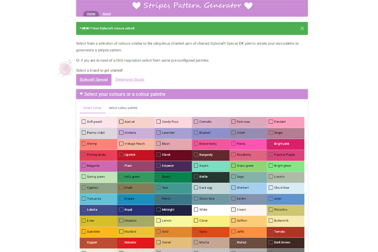Open the Deramores Studio brand link
The height and width of the screenshot is (252, 378).
coord(130,80)
